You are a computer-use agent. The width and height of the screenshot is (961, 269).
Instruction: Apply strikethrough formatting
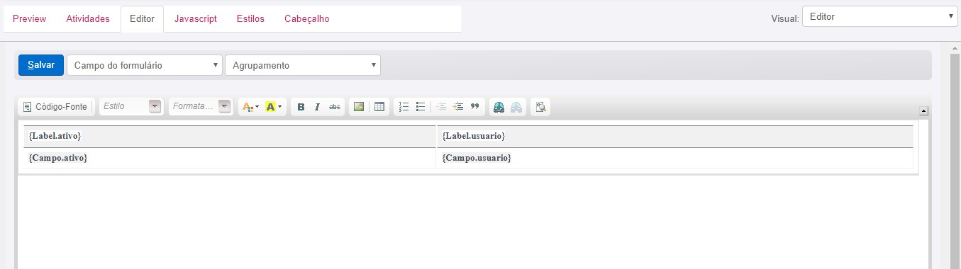point(335,107)
